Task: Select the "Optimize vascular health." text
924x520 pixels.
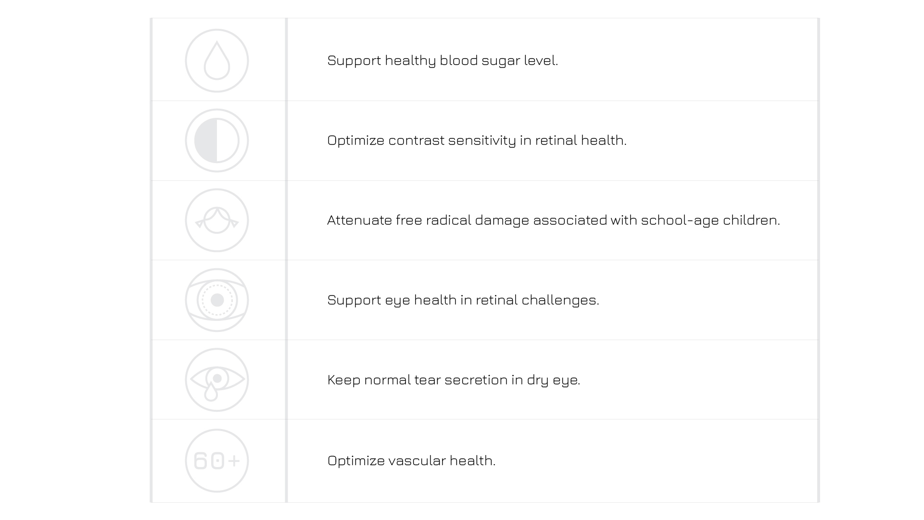Action: pos(411,461)
